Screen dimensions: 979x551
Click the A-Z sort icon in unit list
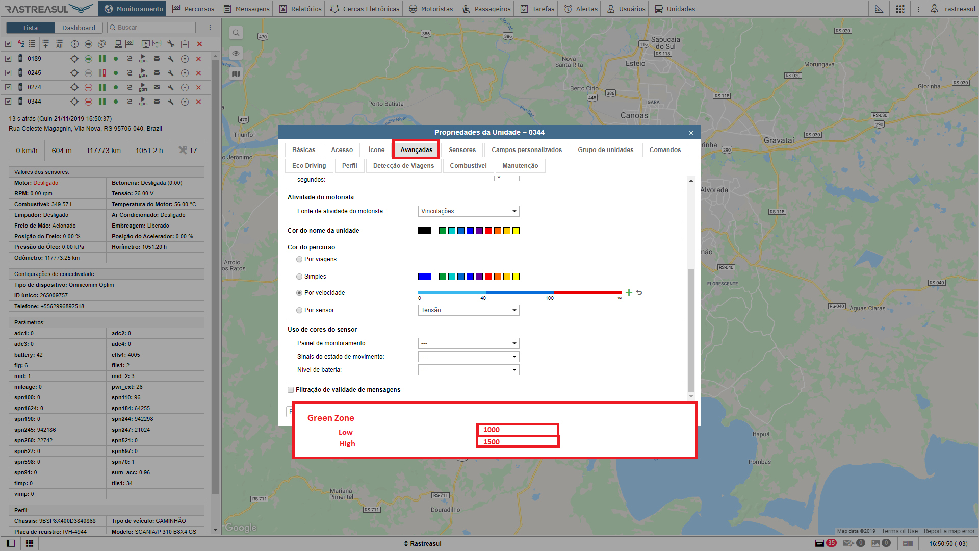(x=21, y=44)
